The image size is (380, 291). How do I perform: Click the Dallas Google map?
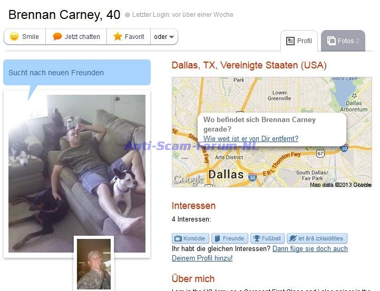pos(271,132)
